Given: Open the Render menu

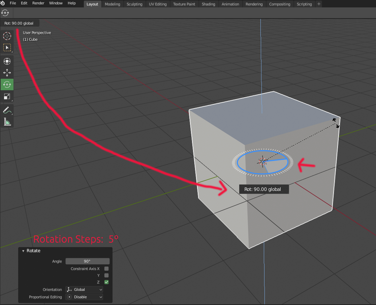Looking at the screenshot, I should click(x=38, y=3).
